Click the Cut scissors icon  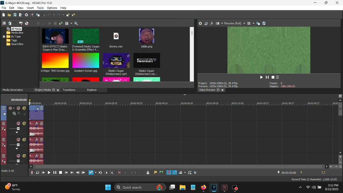(x=32, y=15)
